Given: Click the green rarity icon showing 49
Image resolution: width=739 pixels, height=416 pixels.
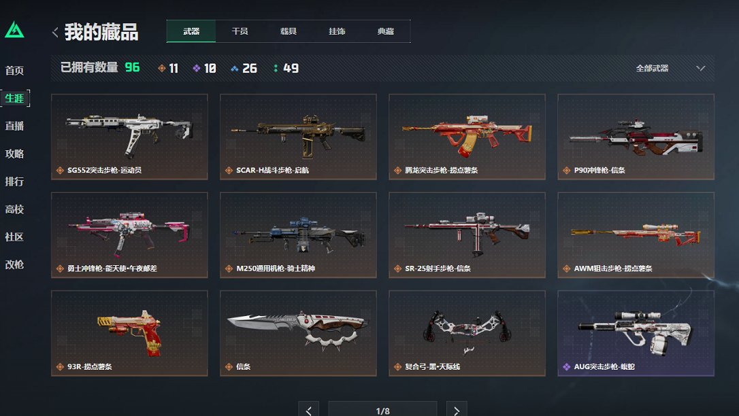Looking at the screenshot, I should point(276,68).
